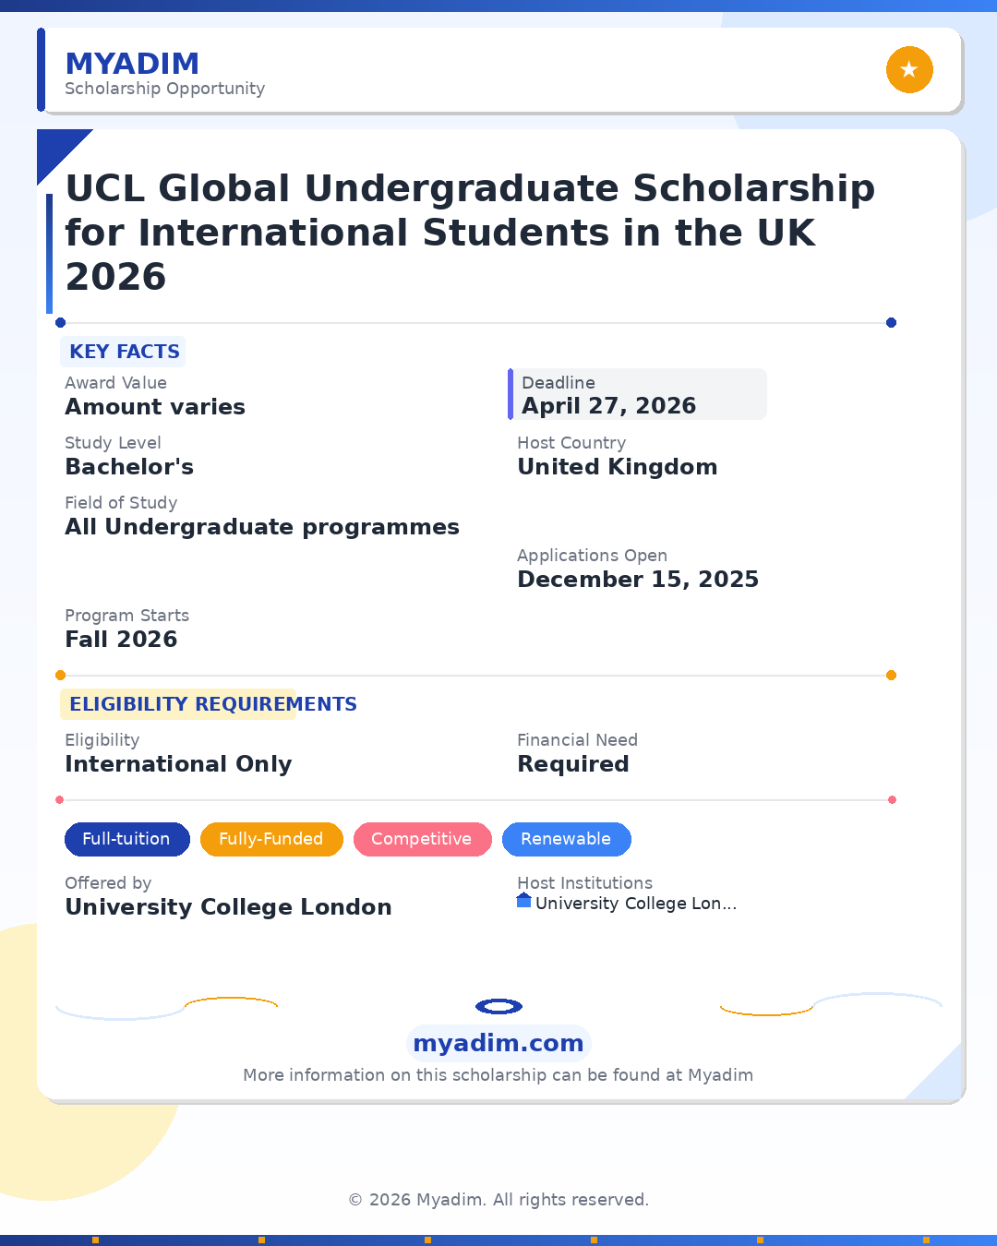Click the orange star badge icon
The height and width of the screenshot is (1246, 997).
909,70
